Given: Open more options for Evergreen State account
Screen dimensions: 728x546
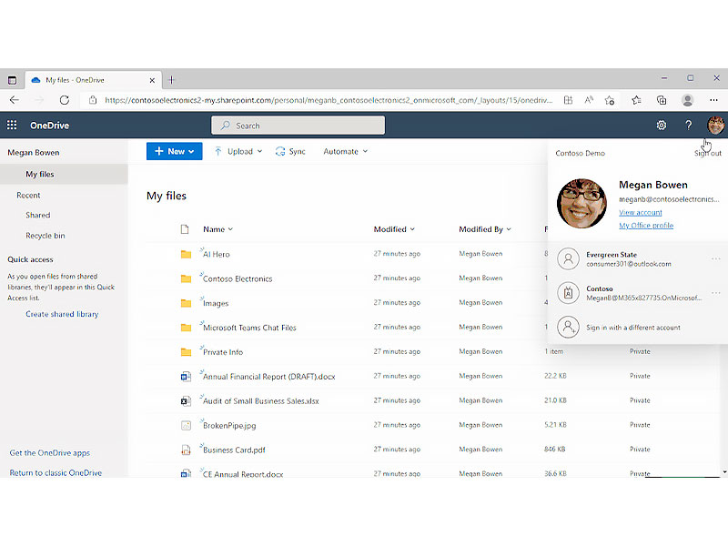Looking at the screenshot, I should tap(715, 258).
